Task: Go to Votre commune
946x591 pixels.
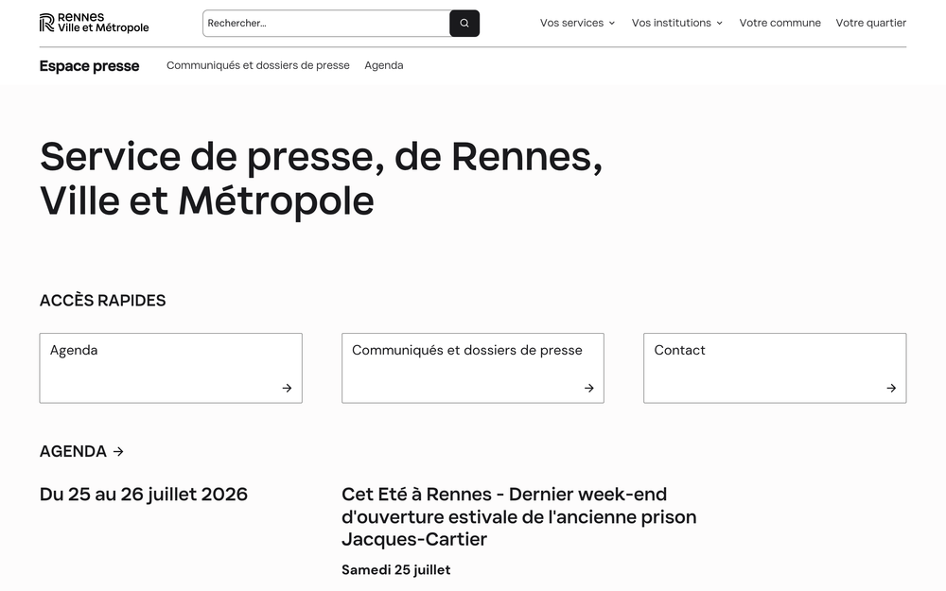Action: coord(780,23)
